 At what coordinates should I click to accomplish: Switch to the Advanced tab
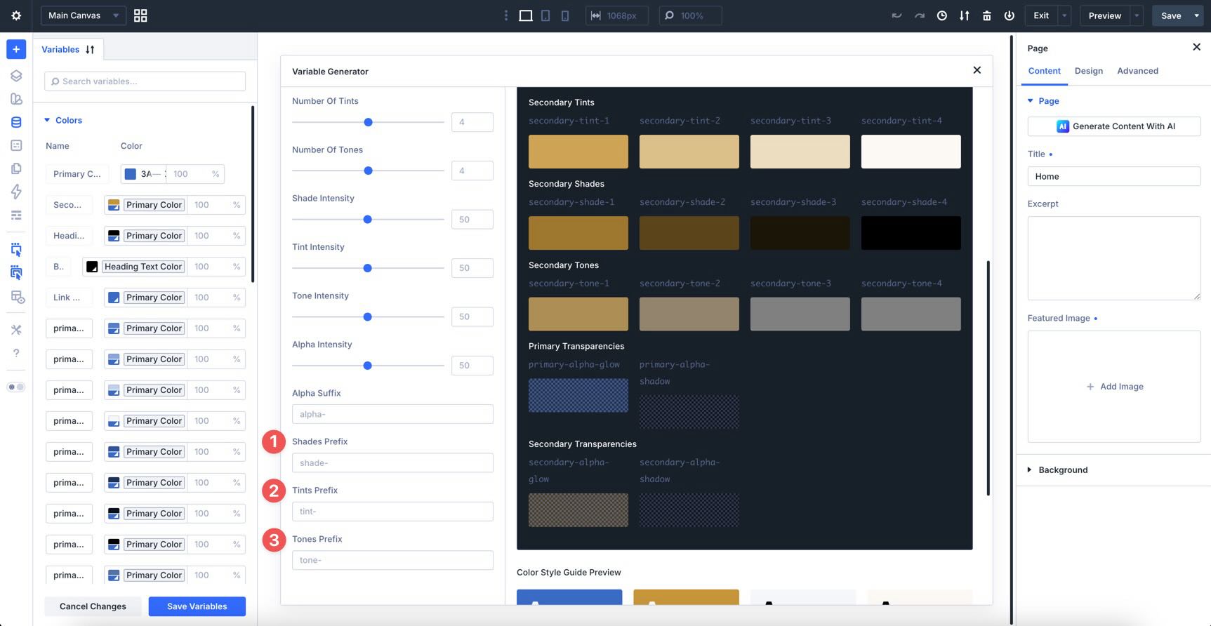click(x=1137, y=71)
